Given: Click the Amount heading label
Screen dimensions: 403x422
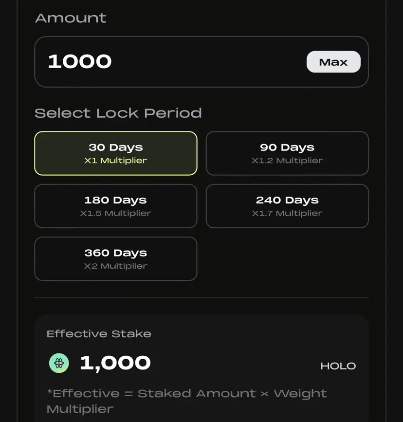Looking at the screenshot, I should click(71, 18).
